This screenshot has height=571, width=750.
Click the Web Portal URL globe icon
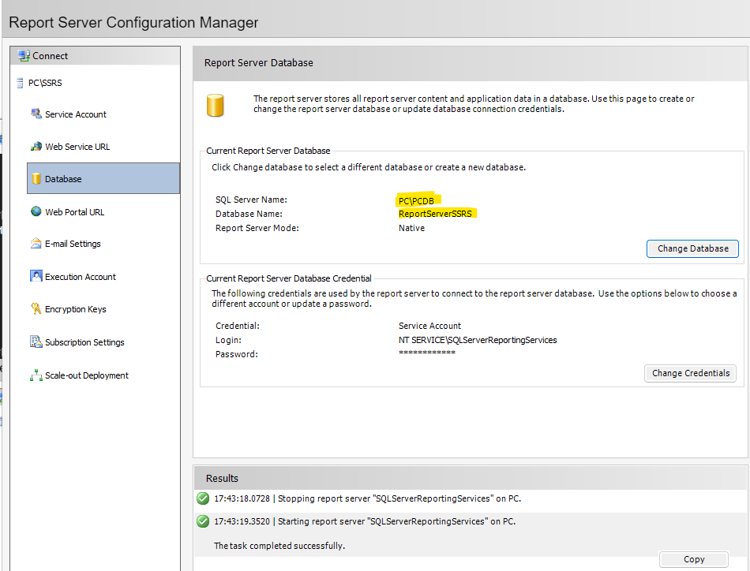36,211
